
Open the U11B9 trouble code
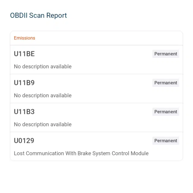(x=24, y=83)
